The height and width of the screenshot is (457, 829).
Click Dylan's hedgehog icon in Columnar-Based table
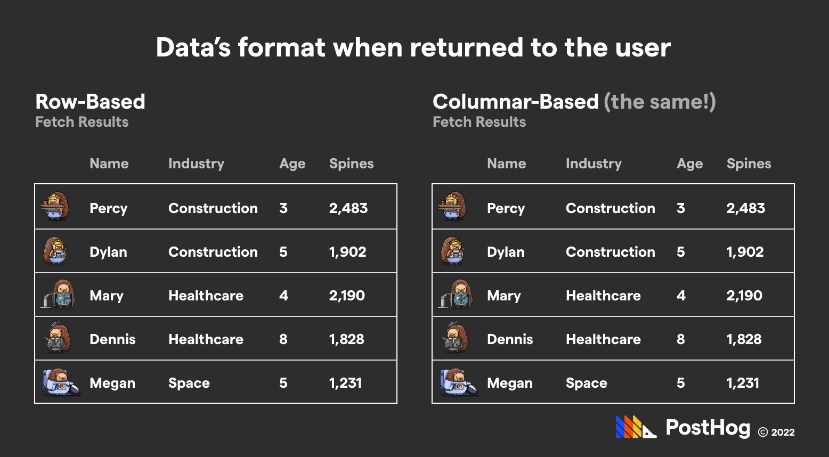453,251
